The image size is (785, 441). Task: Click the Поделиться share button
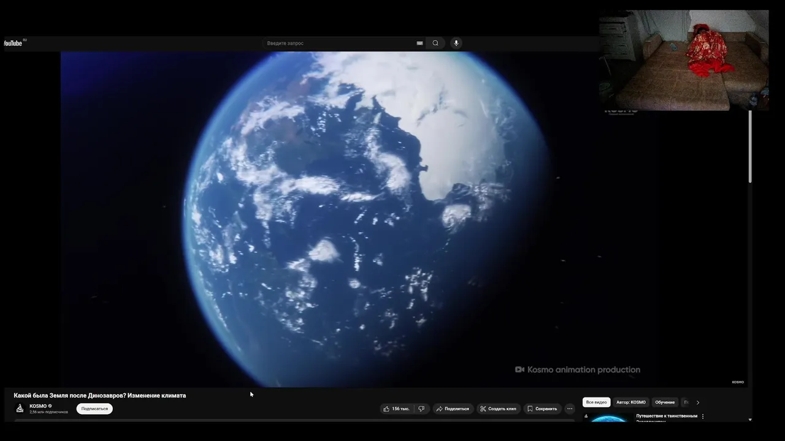click(x=453, y=409)
